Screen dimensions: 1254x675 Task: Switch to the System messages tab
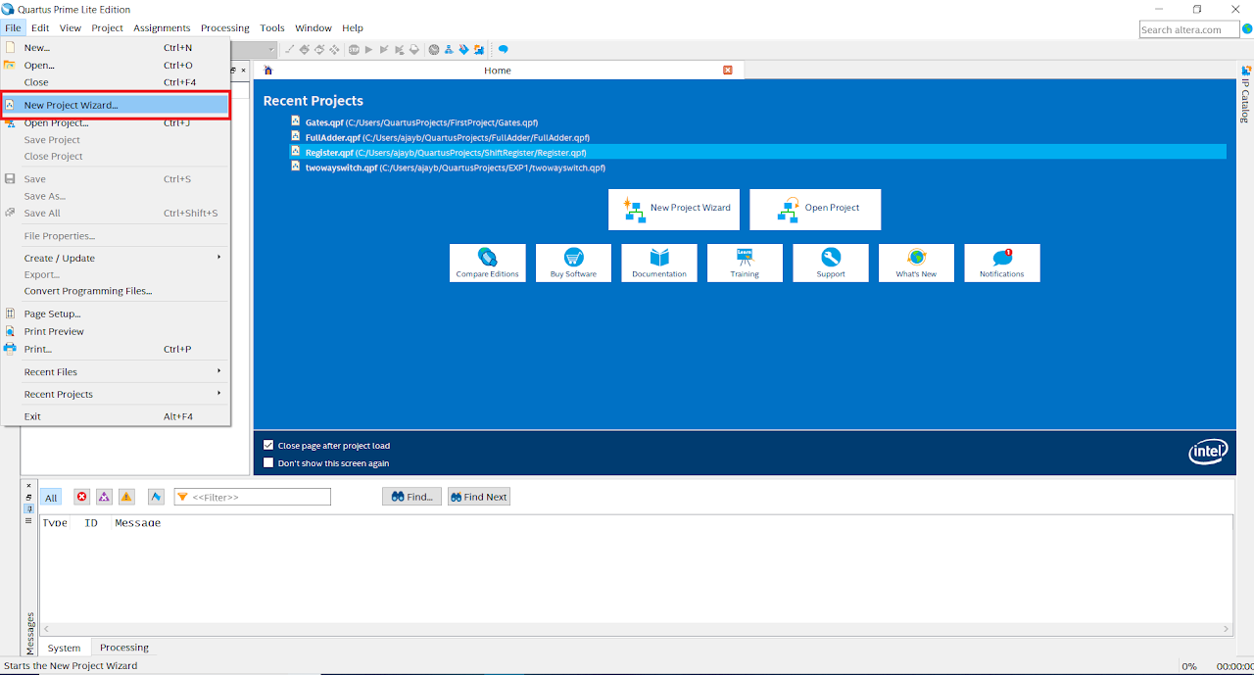click(x=65, y=648)
